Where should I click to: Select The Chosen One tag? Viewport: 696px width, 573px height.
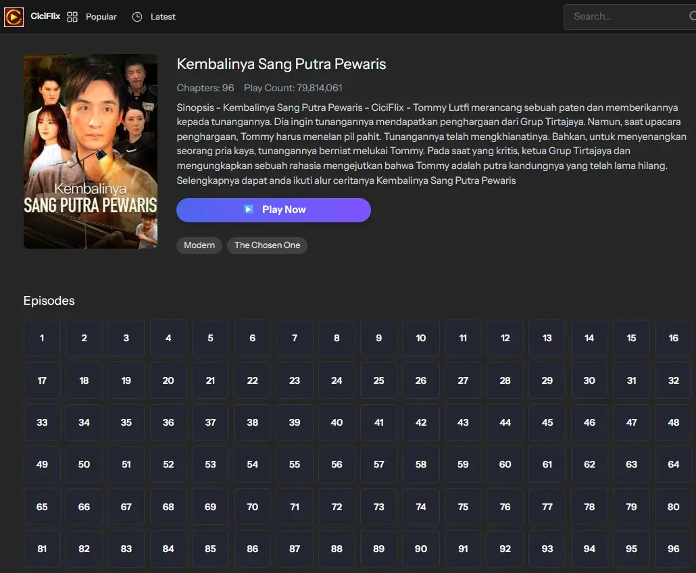[x=267, y=245]
